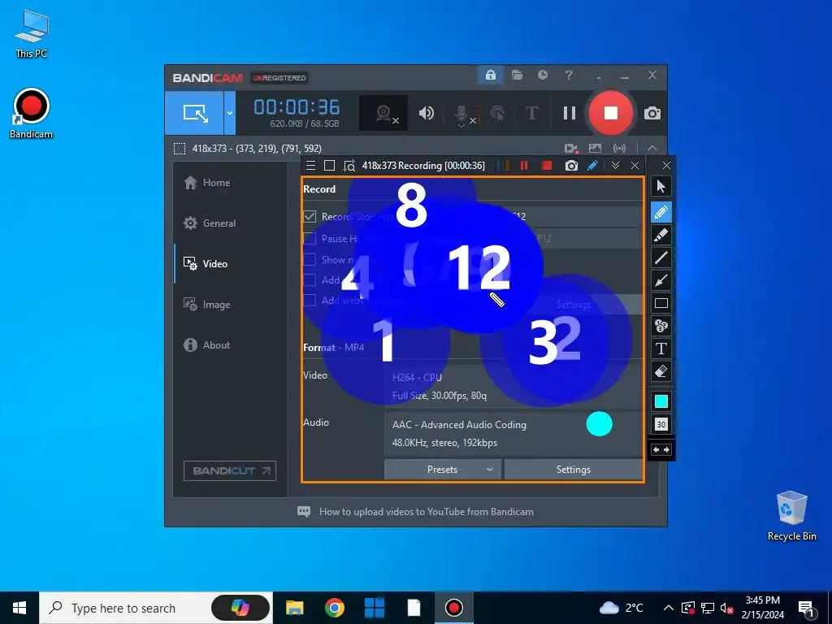
Task: Take a screenshot with the large camera icon
Action: point(652,114)
